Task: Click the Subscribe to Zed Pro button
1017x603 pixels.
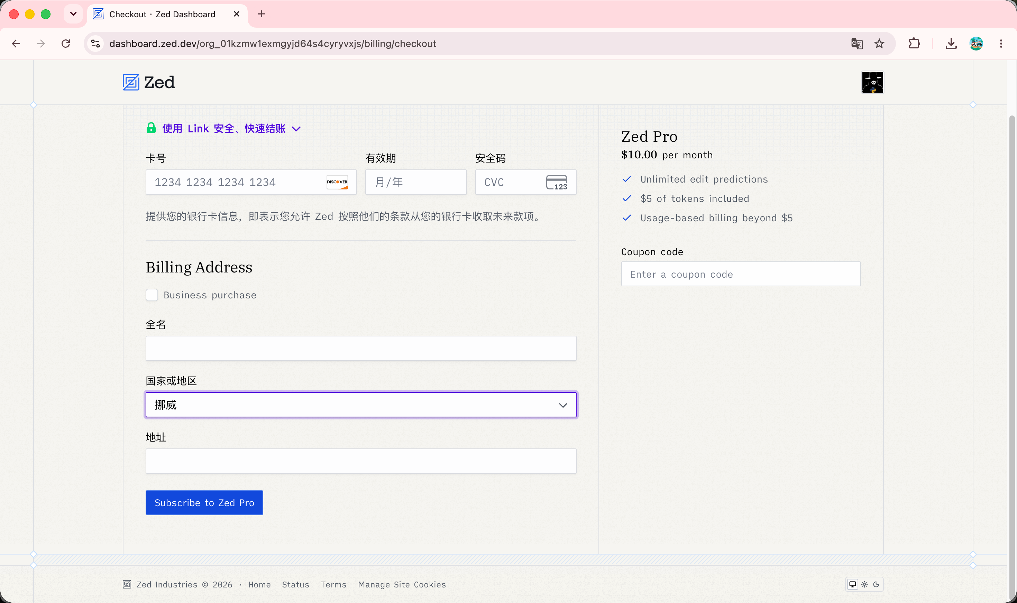Action: point(204,503)
